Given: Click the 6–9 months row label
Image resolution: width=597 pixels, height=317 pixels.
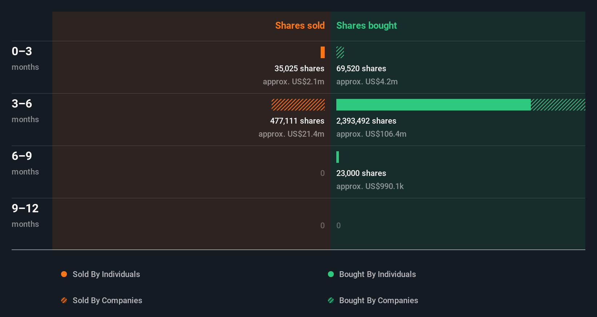Looking at the screenshot, I should click(25, 163).
